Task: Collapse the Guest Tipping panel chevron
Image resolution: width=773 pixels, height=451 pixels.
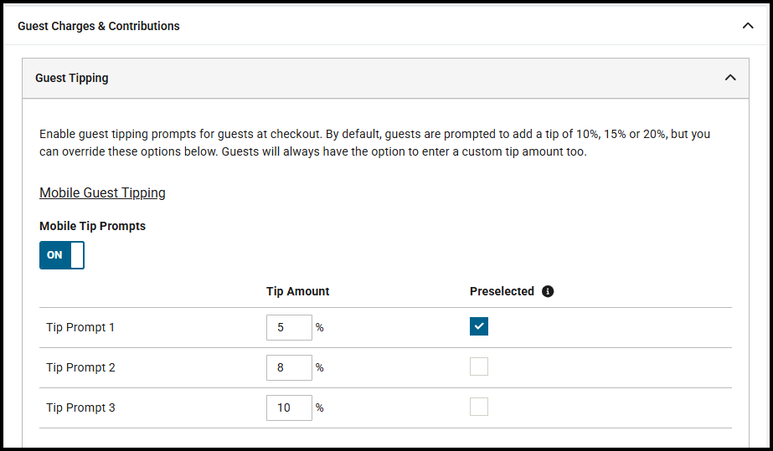Action: point(730,78)
